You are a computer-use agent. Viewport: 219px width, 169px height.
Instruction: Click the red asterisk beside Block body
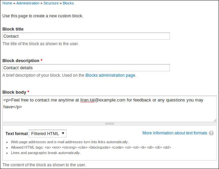tap(28, 92)
